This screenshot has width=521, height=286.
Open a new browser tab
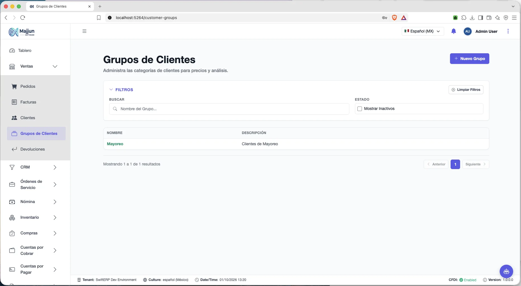click(100, 6)
